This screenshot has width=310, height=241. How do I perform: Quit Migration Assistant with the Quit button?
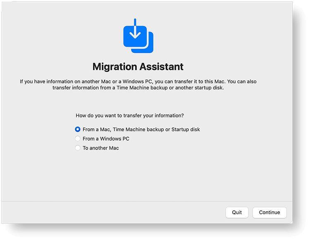pyautogui.click(x=237, y=212)
